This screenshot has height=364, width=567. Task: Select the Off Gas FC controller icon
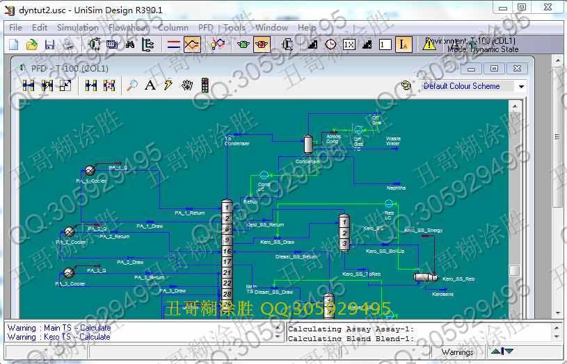[358, 129]
